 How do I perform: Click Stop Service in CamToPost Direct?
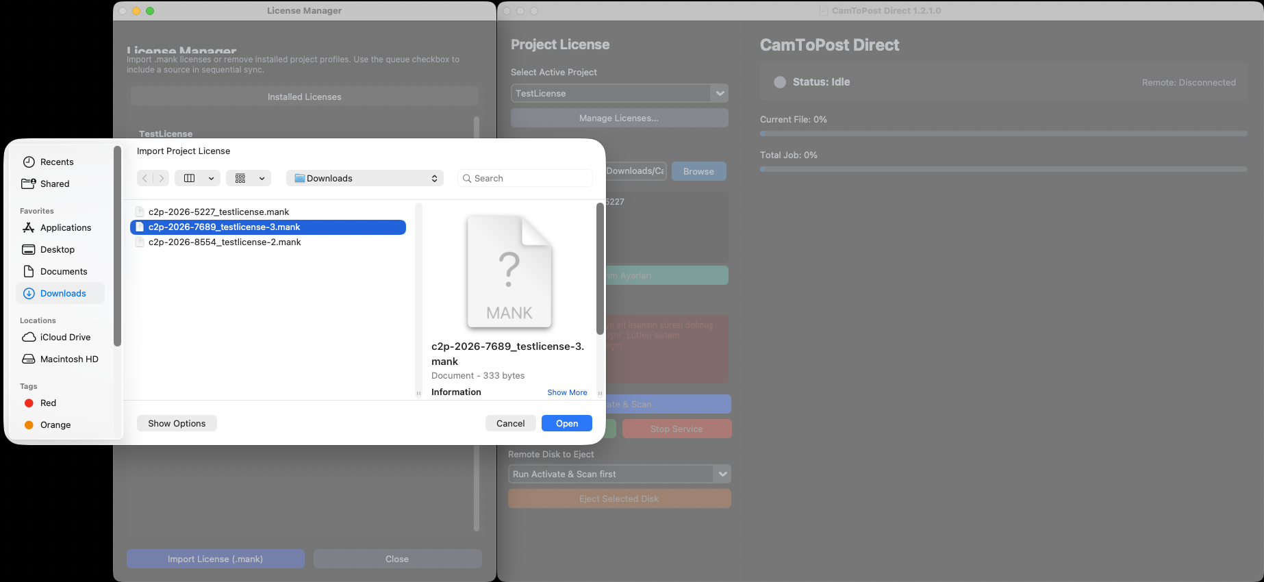coord(677,429)
